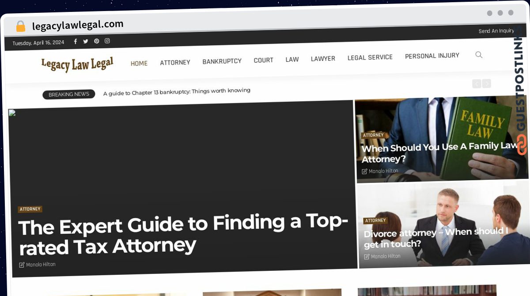Open the Divorce attorney article
Image resolution: width=530 pixels, height=296 pixels.
(436, 237)
